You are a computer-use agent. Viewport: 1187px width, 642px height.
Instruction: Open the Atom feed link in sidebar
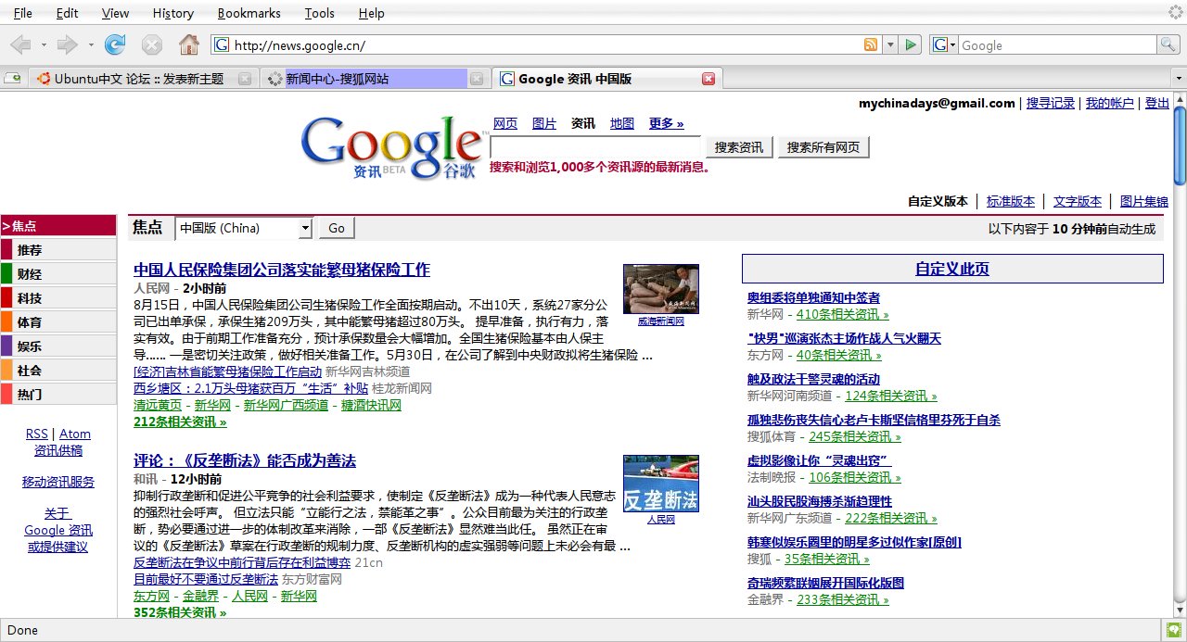point(75,434)
